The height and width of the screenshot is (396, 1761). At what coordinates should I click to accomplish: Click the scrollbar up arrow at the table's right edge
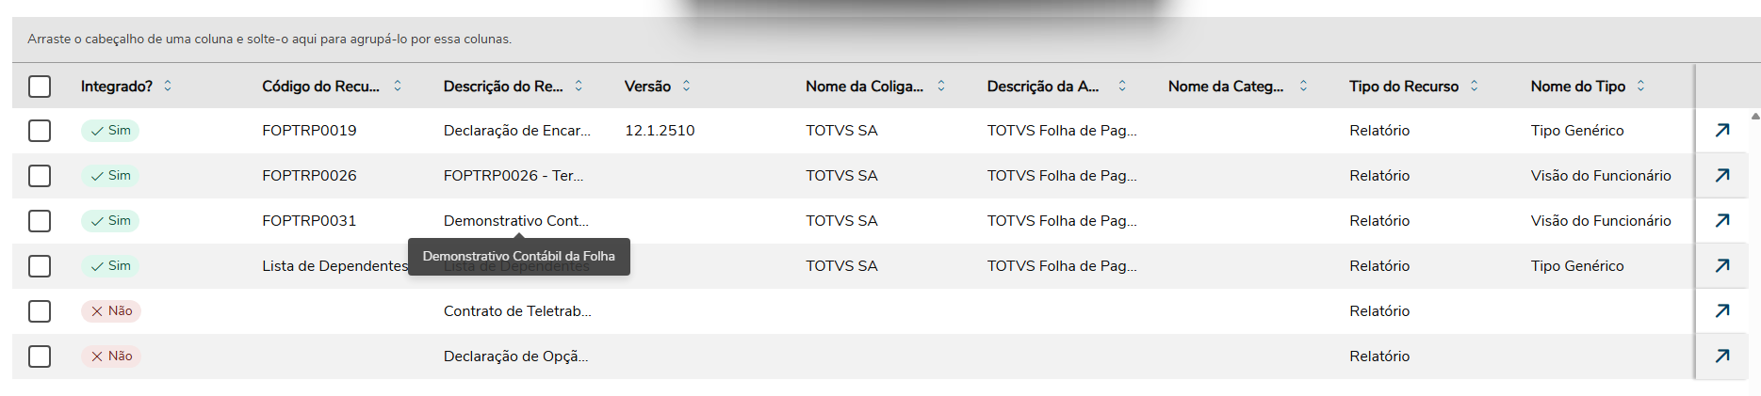1754,117
